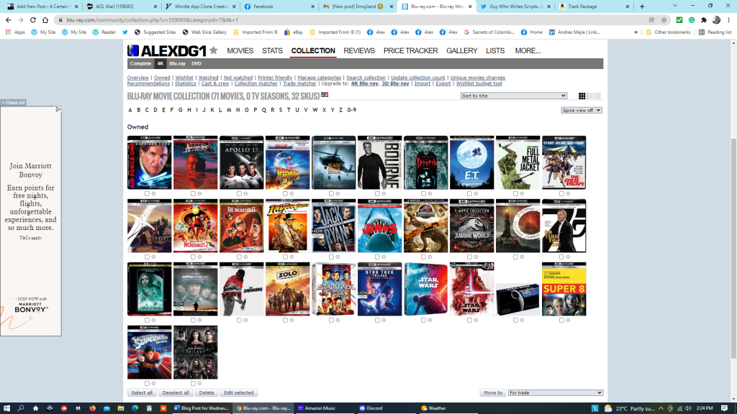The width and height of the screenshot is (737, 414).
Task: Switch to the Blu-ray format tab
Action: point(177,64)
